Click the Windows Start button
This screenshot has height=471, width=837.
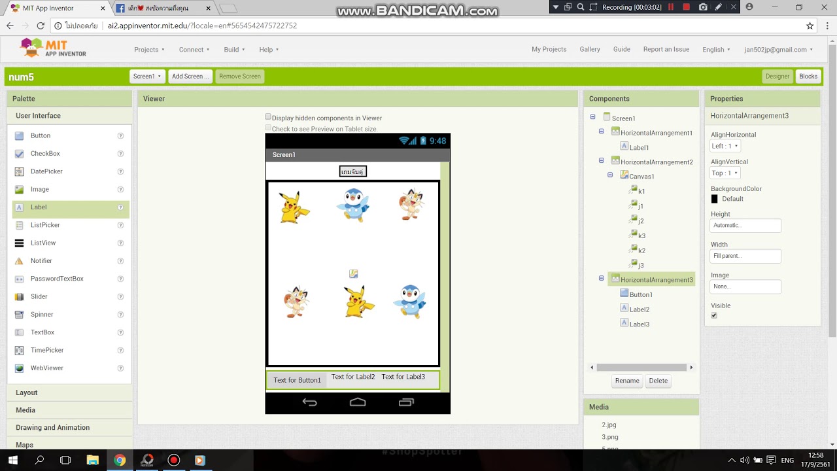tap(12, 460)
